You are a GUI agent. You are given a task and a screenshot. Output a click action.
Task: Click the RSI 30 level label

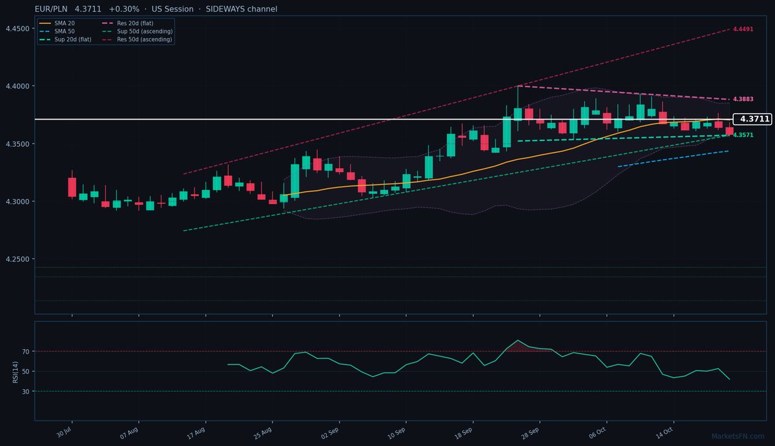[26, 392]
